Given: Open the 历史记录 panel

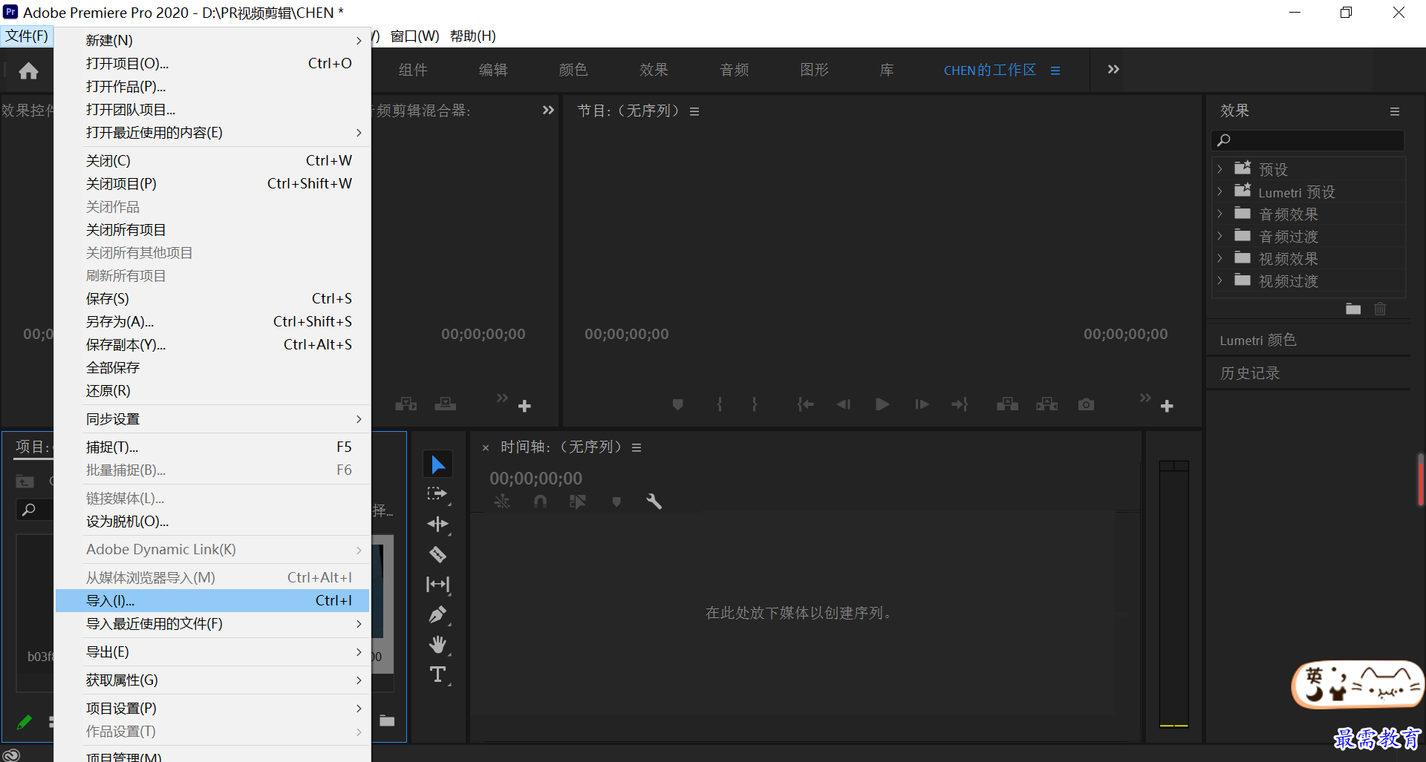Looking at the screenshot, I should click(1250, 373).
